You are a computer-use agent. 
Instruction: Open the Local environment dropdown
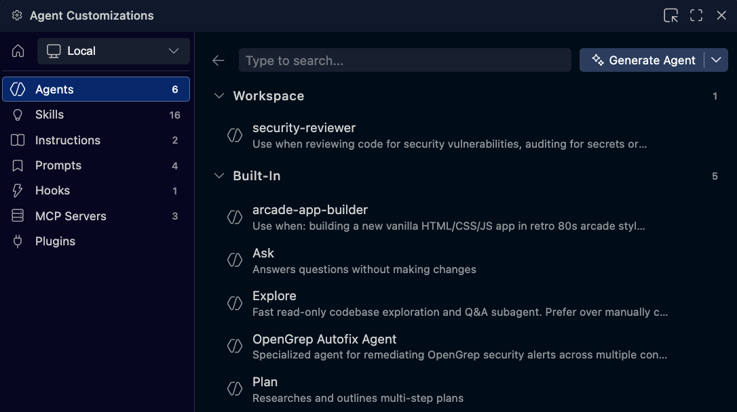tap(113, 50)
